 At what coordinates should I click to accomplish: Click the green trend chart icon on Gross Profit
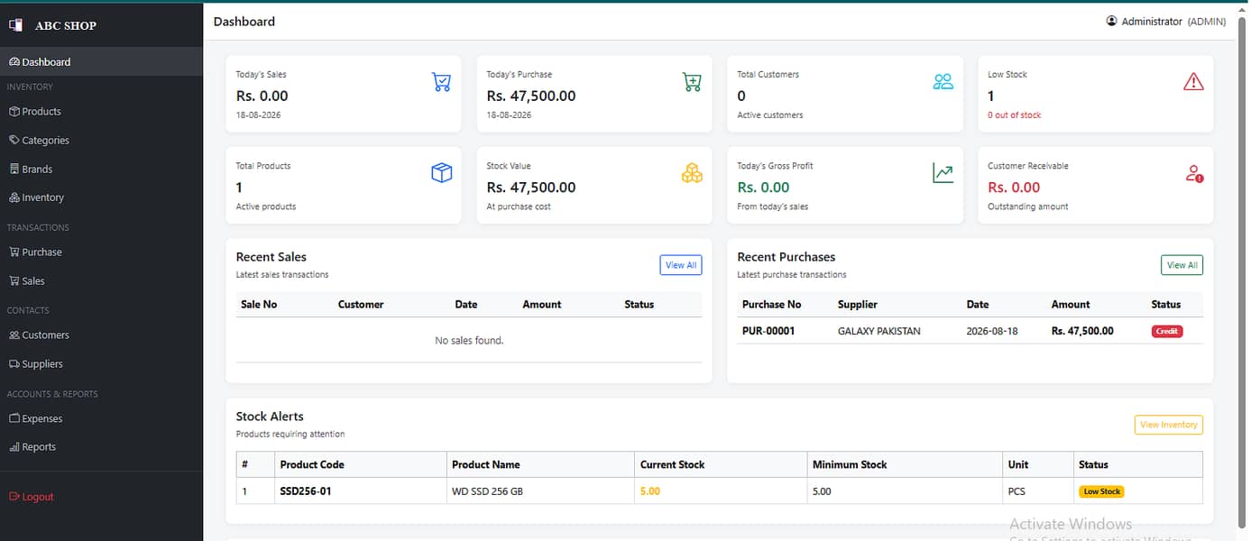pos(943,173)
